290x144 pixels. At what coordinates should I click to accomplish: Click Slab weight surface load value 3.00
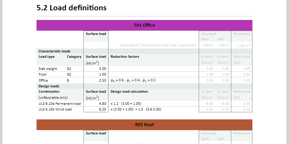pos(102,68)
